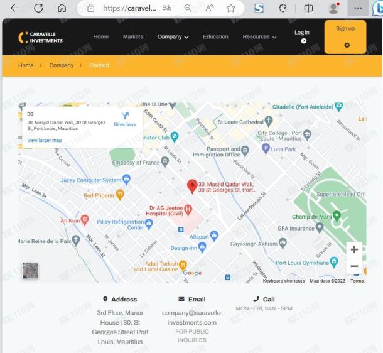This screenshot has width=383, height=353.
Task: Click the Champ de Mars green marker
Action: 337,216
